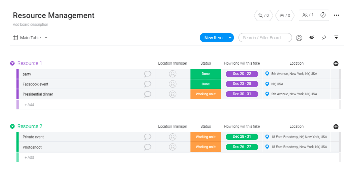Select the Private event item name
This screenshot has height=172, width=350.
click(33, 137)
